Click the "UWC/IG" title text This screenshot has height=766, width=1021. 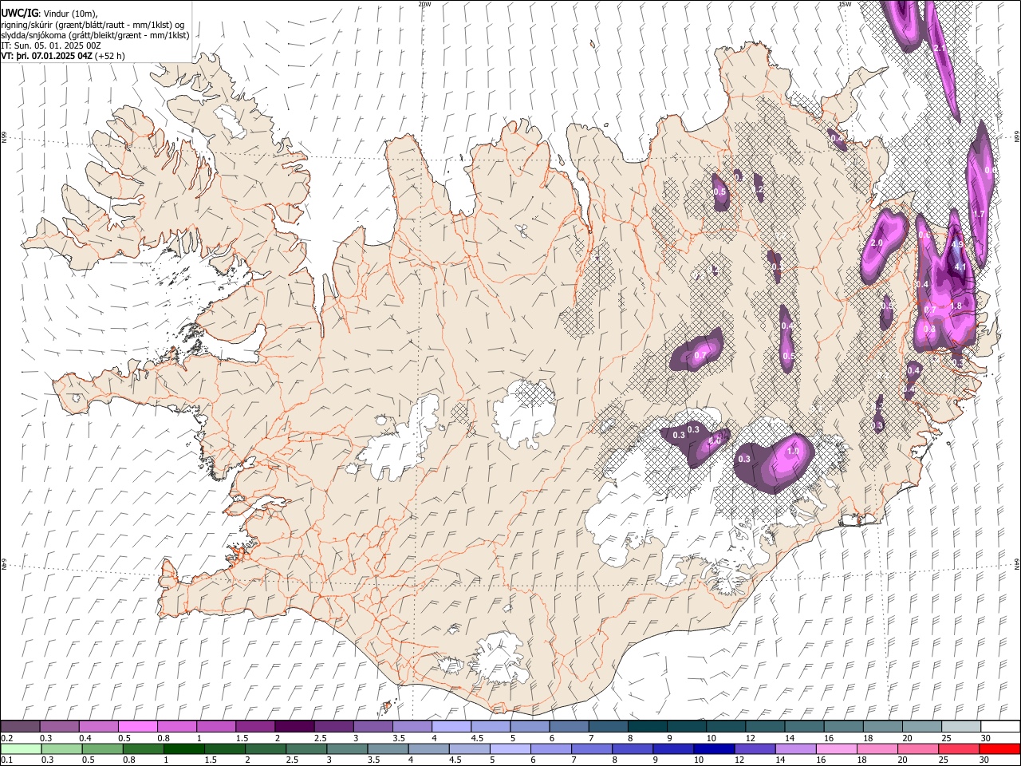(19, 14)
